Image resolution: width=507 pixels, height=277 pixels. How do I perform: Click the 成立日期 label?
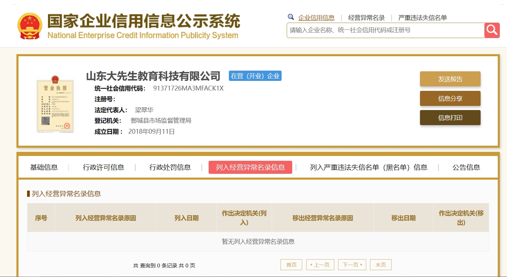click(x=109, y=132)
